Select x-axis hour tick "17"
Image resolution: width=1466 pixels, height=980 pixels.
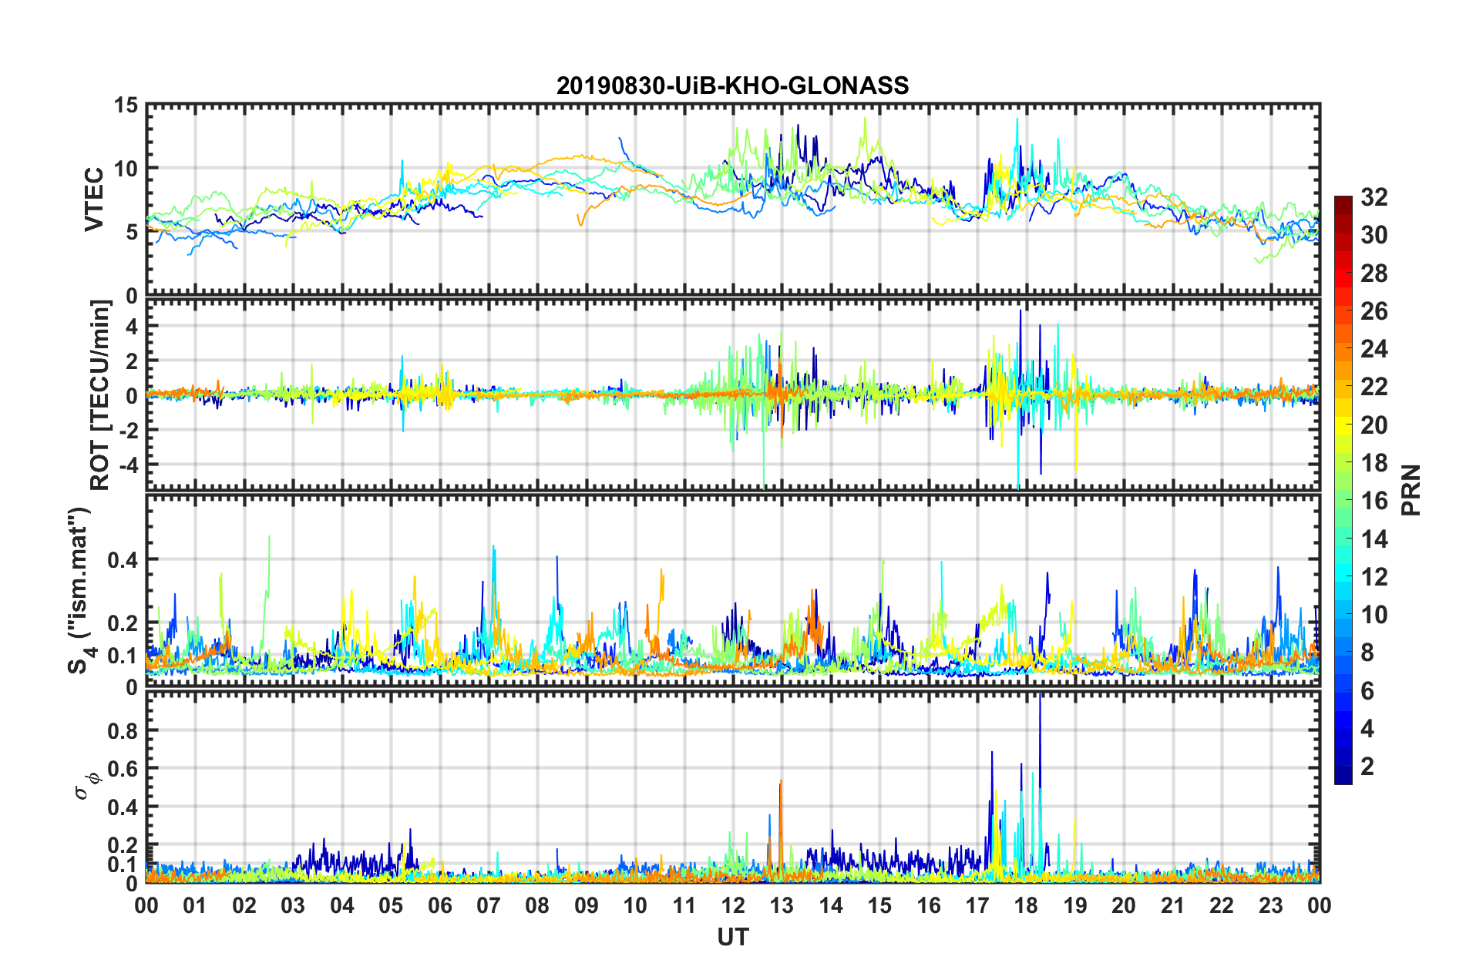tap(977, 904)
